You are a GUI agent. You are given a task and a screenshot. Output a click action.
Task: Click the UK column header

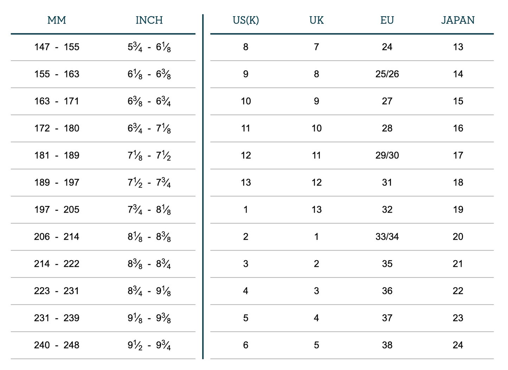pos(316,20)
